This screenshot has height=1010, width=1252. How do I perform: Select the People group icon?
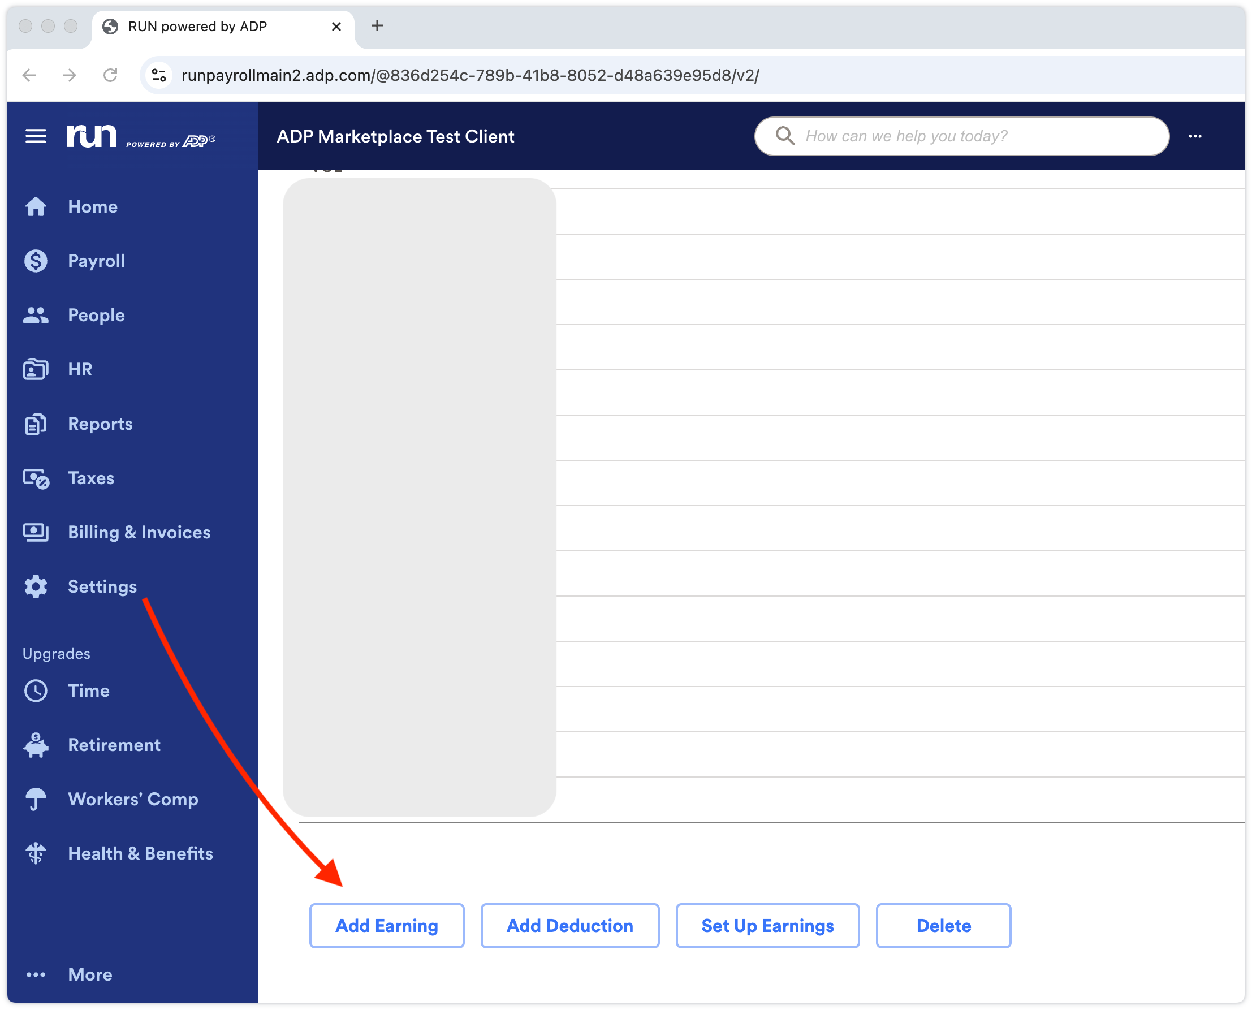coord(36,316)
